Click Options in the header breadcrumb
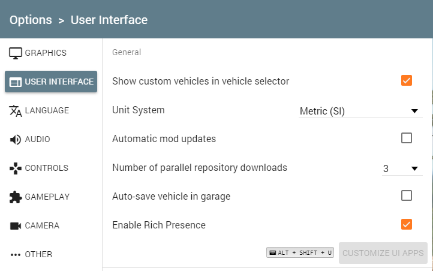The height and width of the screenshot is (271, 433). coord(31,20)
